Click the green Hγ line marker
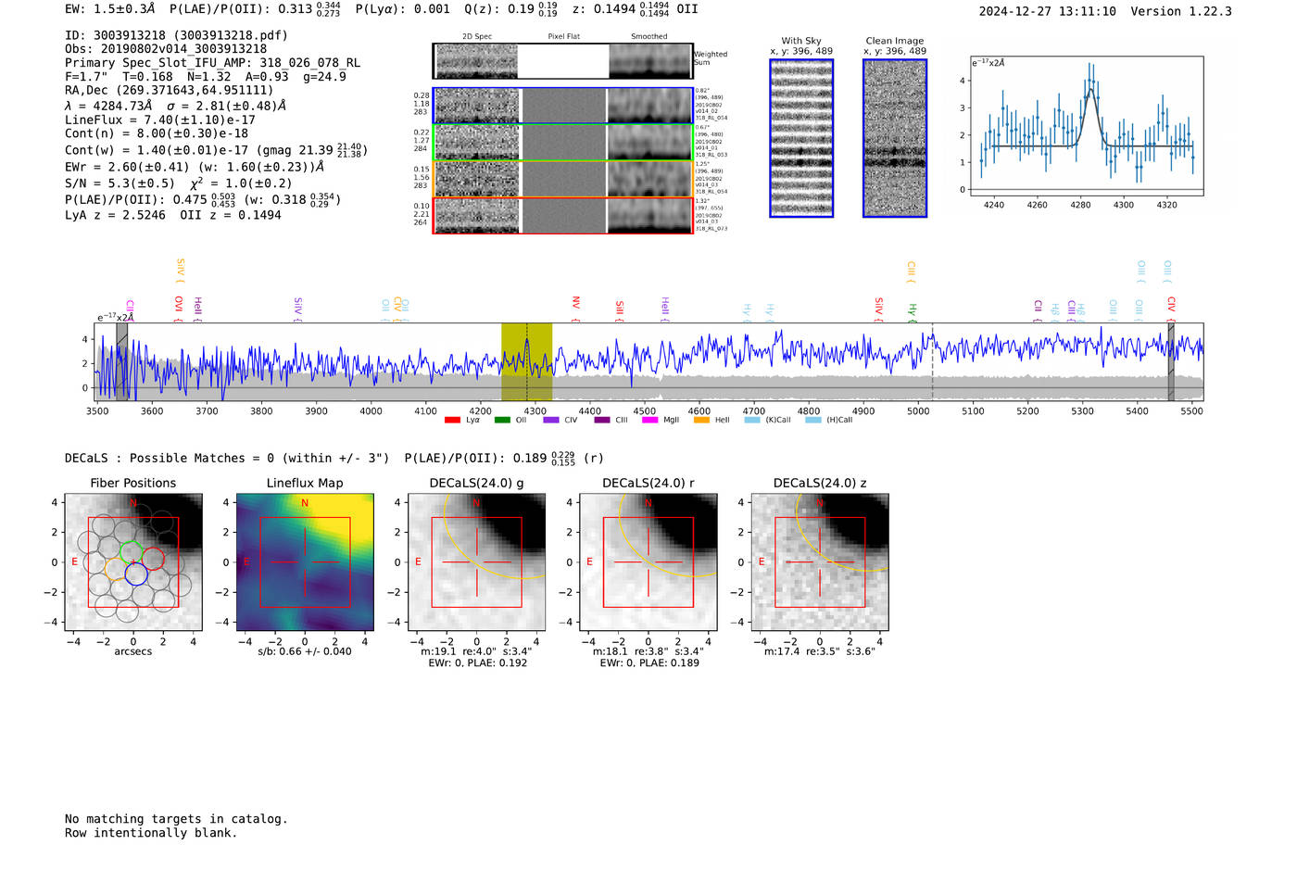This screenshot has width=1297, height=883. [912, 309]
